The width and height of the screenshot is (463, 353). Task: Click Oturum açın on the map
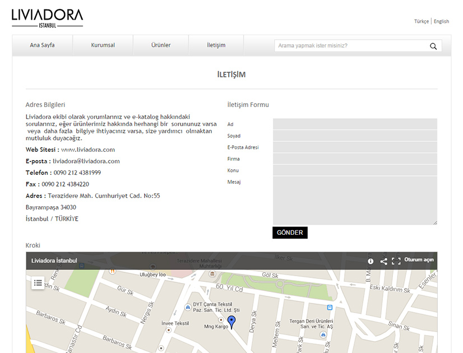coord(419,260)
